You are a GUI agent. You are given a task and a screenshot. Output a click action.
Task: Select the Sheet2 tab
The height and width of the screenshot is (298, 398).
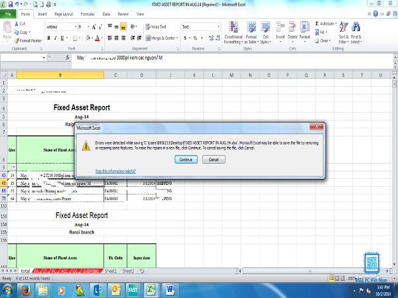point(111,271)
